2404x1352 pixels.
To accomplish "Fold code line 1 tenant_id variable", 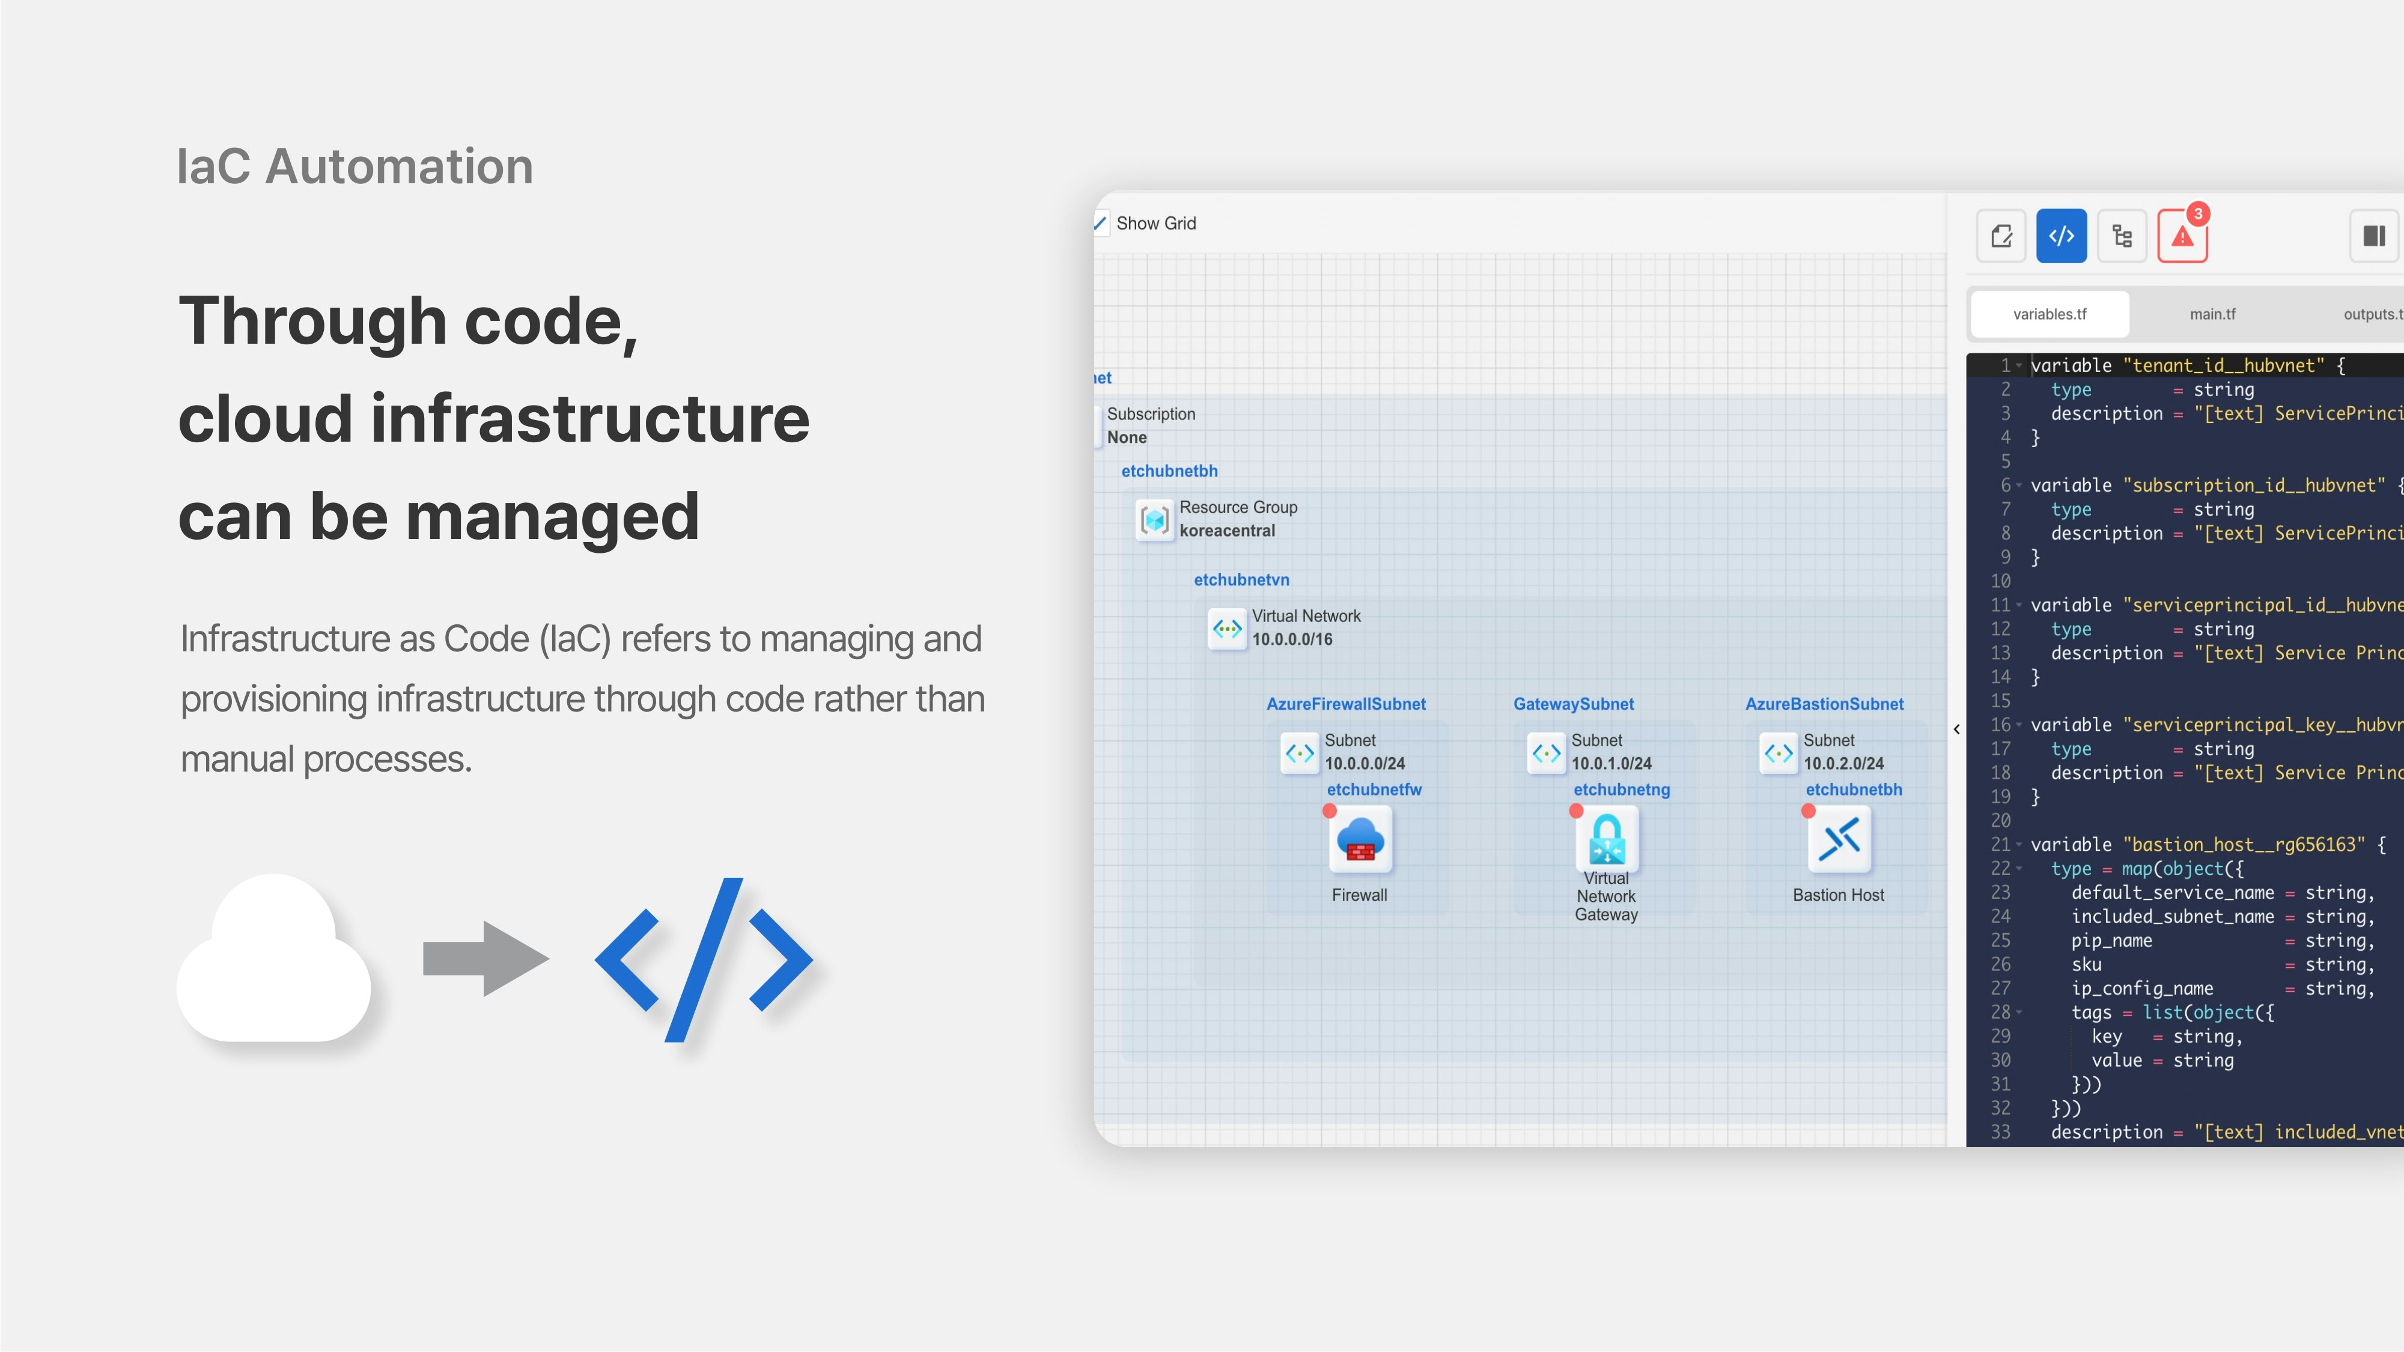I will 2019,366.
